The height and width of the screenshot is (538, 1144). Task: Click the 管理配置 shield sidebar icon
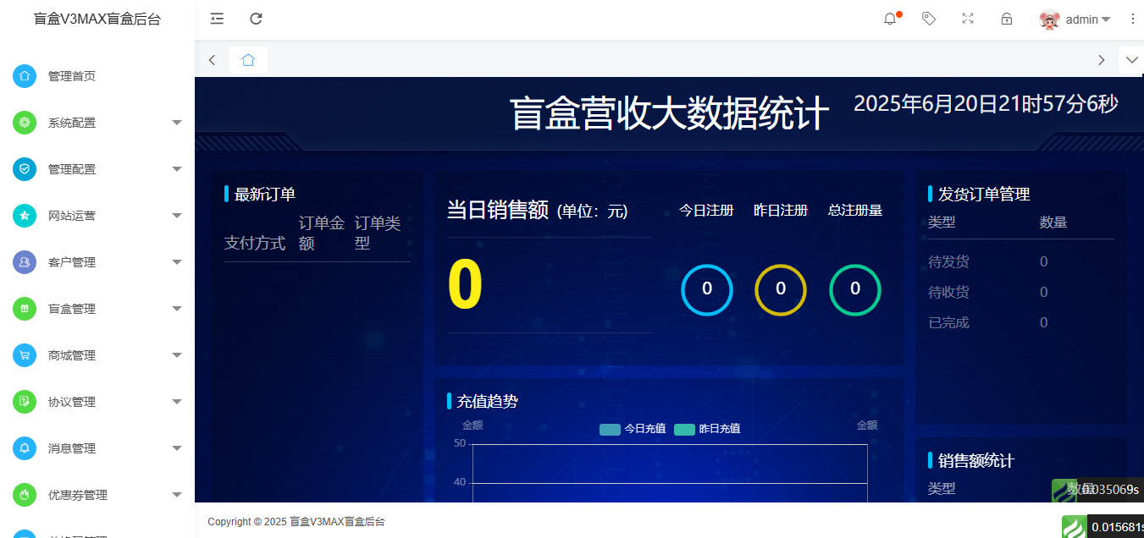point(25,169)
